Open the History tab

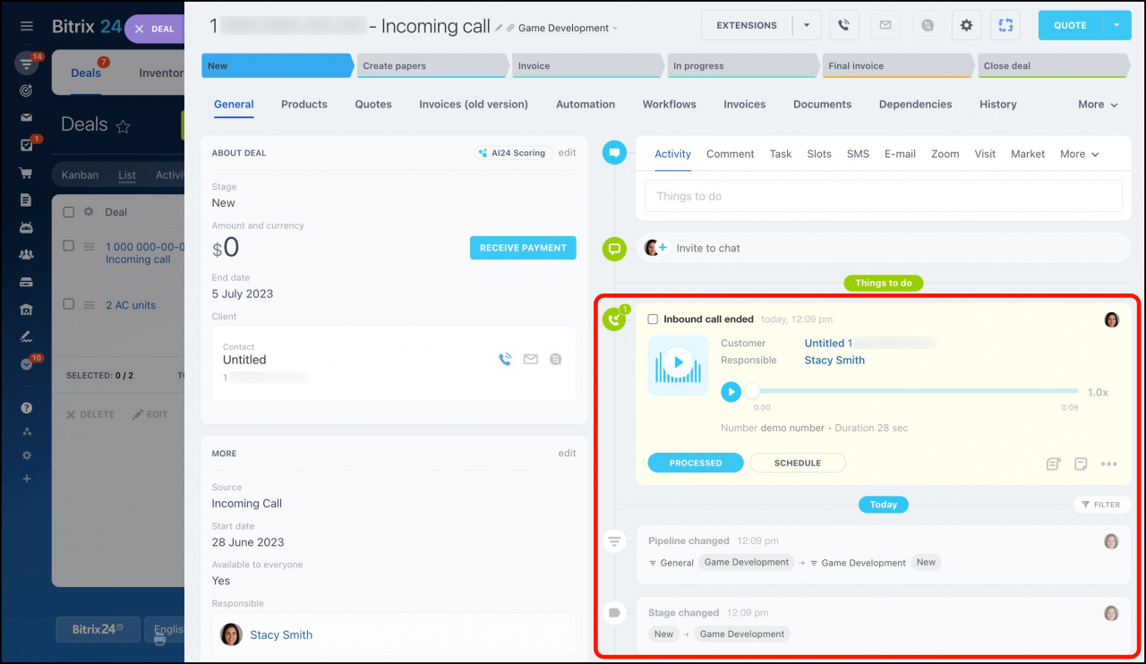[998, 104]
